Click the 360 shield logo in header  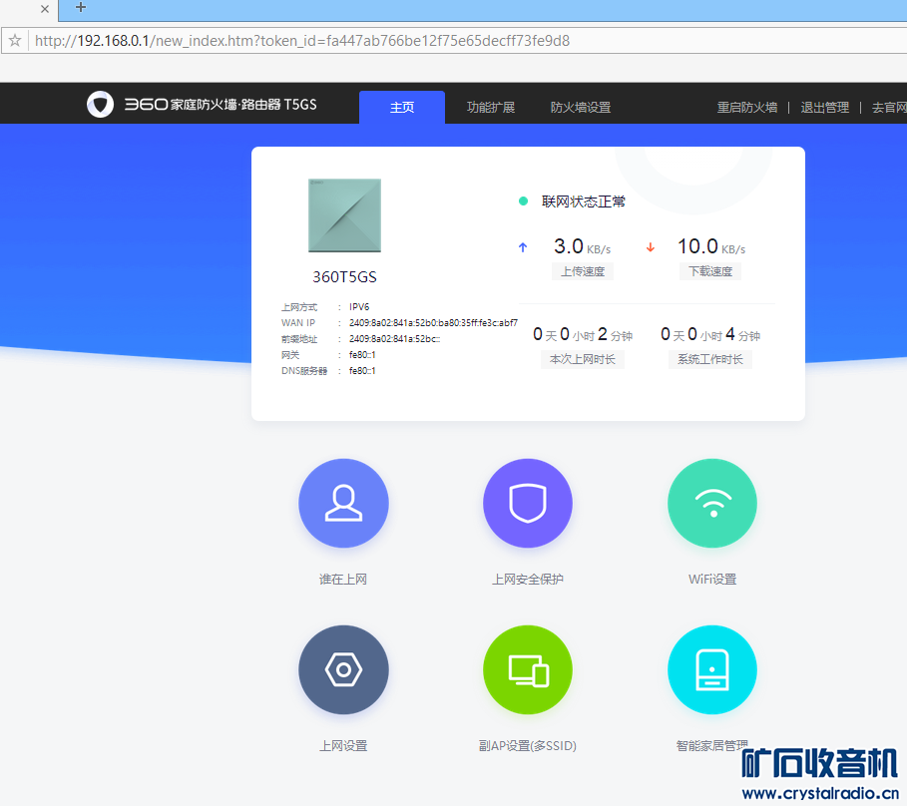[100, 104]
